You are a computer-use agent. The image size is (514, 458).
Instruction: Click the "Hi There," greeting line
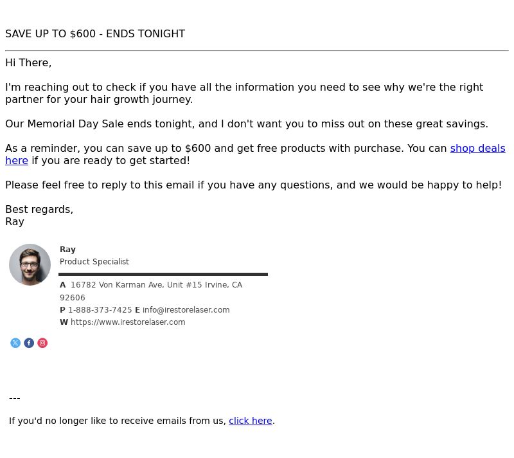[28, 62]
